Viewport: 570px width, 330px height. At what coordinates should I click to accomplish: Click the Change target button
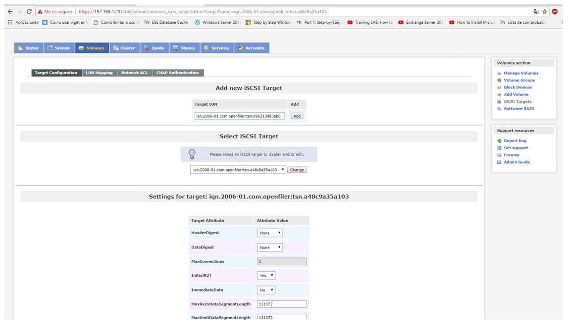[297, 170]
